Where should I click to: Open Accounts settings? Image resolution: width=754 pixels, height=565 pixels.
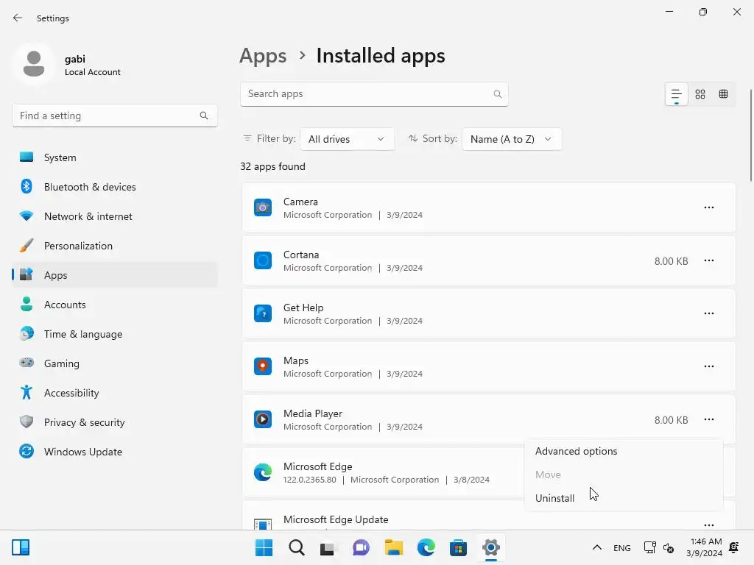click(114, 305)
